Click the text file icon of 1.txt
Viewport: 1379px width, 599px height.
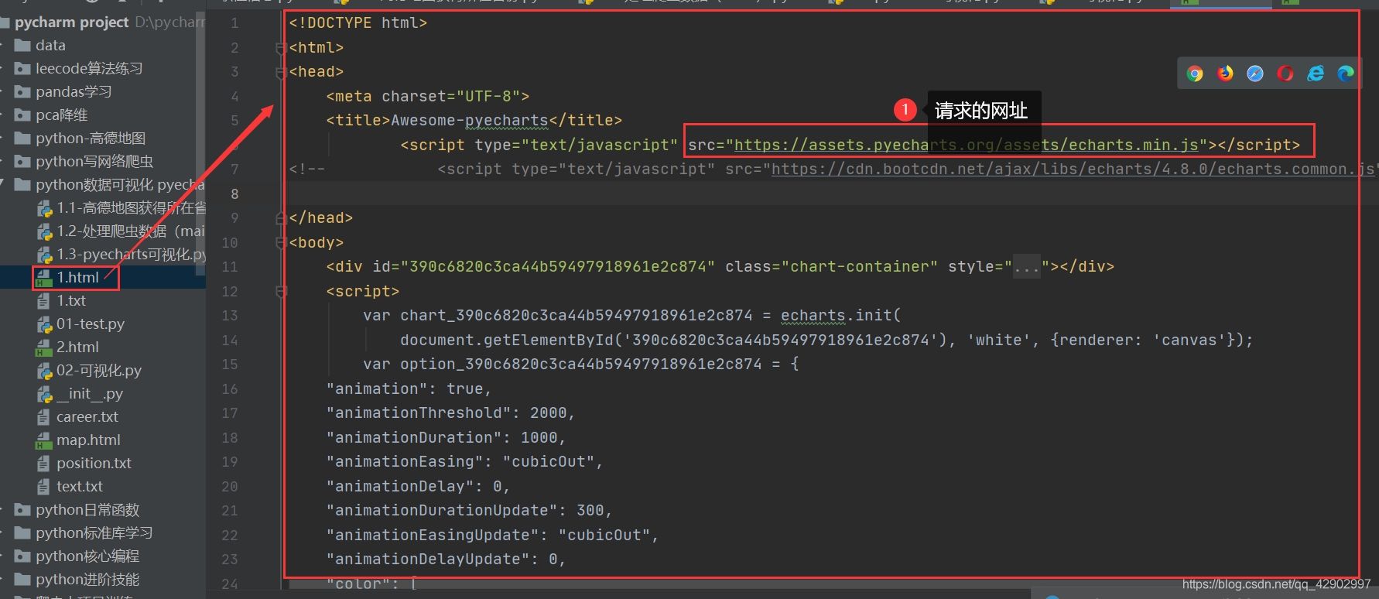(x=43, y=300)
